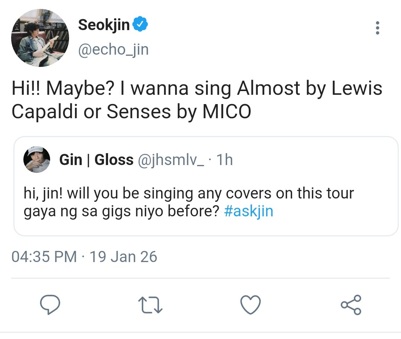401x339 pixels.
Task: Tap the Gin | Gloss avatar
Action: coord(37,159)
